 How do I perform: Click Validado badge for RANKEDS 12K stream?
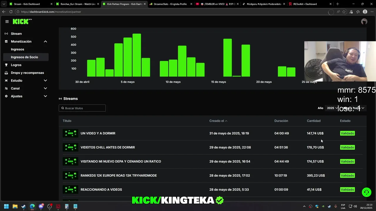coord(348,176)
